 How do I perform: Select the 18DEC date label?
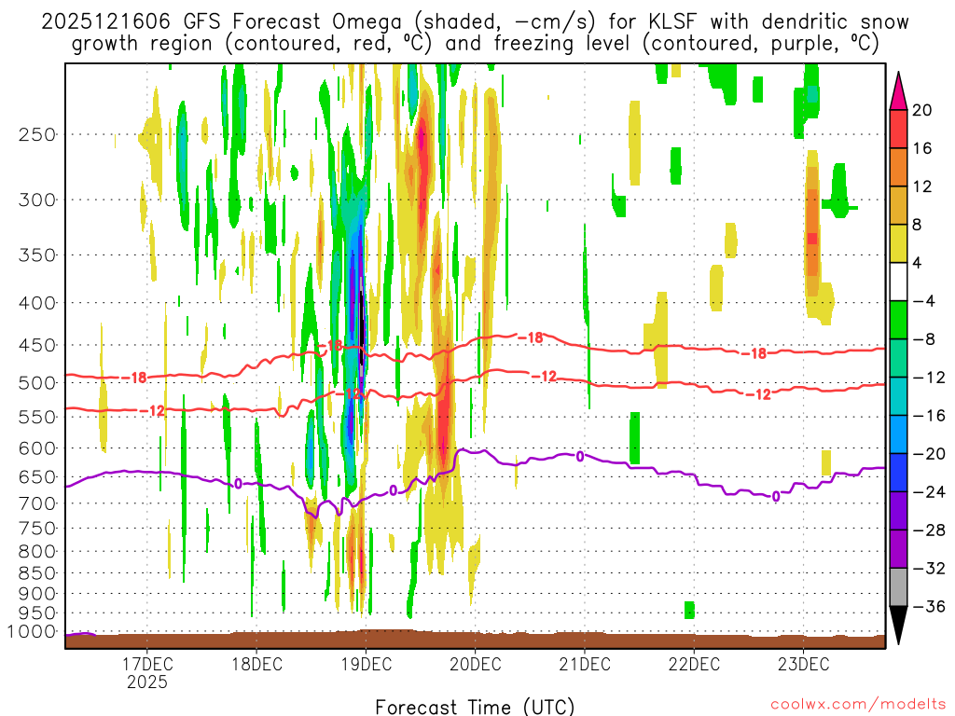coord(257,664)
